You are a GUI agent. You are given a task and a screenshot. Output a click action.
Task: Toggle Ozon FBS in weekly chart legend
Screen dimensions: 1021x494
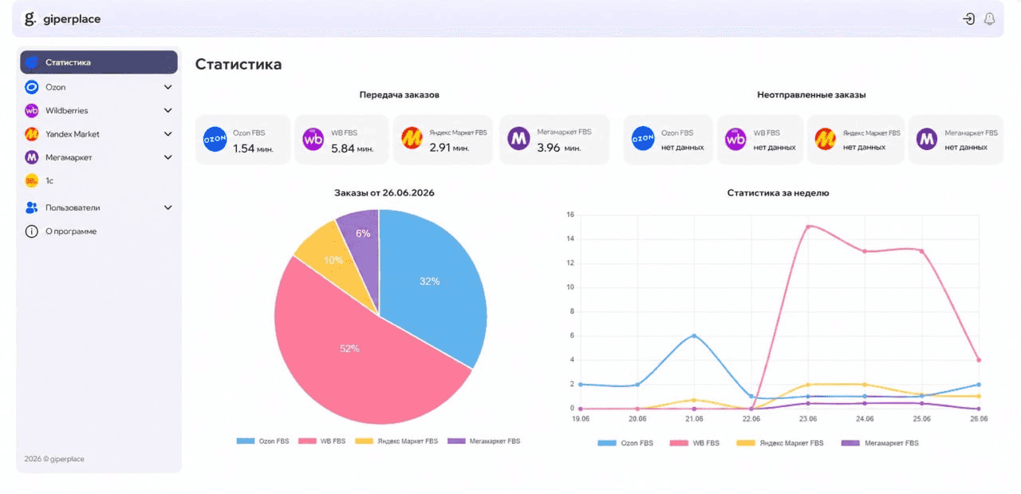pos(625,442)
